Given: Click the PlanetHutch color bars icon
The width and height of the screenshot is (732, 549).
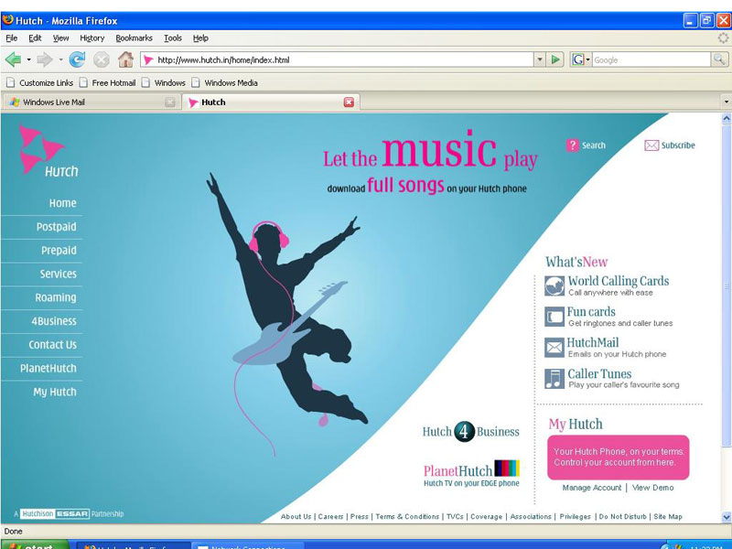Looking at the screenshot, I should [507, 468].
